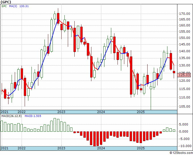The width and height of the screenshot is (193, 155).
Task: Click 2023 on the price chart timeline
Action: (61, 112)
